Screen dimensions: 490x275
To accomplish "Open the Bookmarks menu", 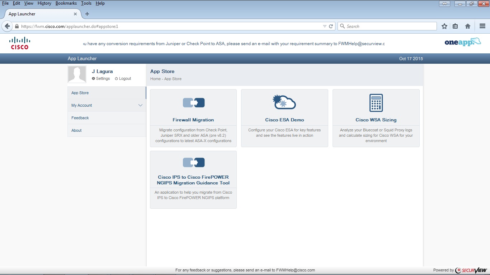I will point(66,3).
